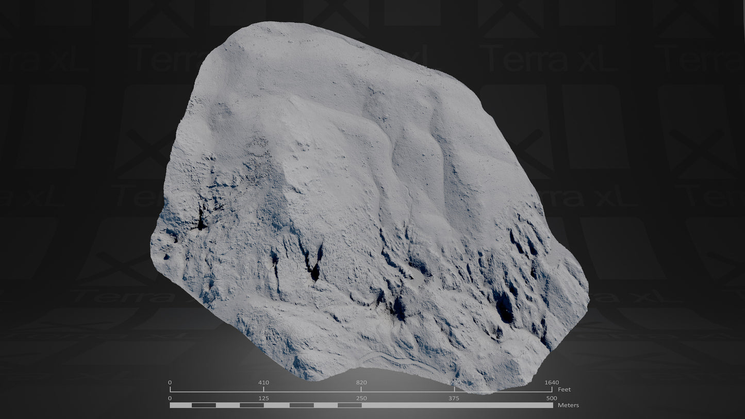The image size is (745, 419).
Task: Click the 820 tick on the feet scale
Action: [361, 382]
